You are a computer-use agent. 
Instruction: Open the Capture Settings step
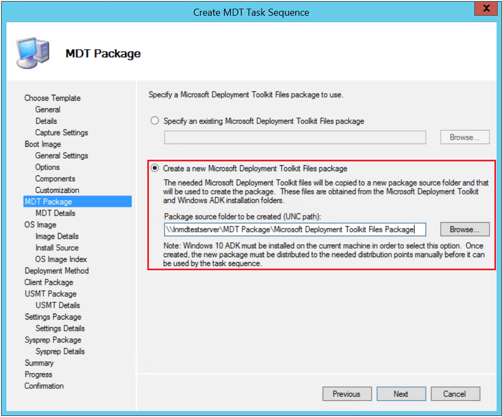pos(62,133)
